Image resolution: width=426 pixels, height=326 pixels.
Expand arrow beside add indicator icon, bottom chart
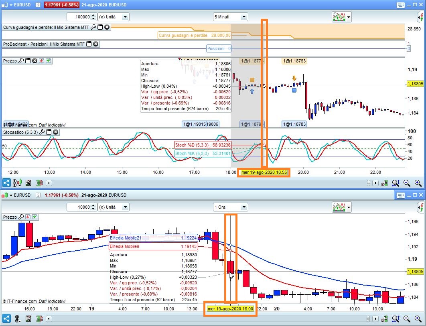[x=349, y=207]
